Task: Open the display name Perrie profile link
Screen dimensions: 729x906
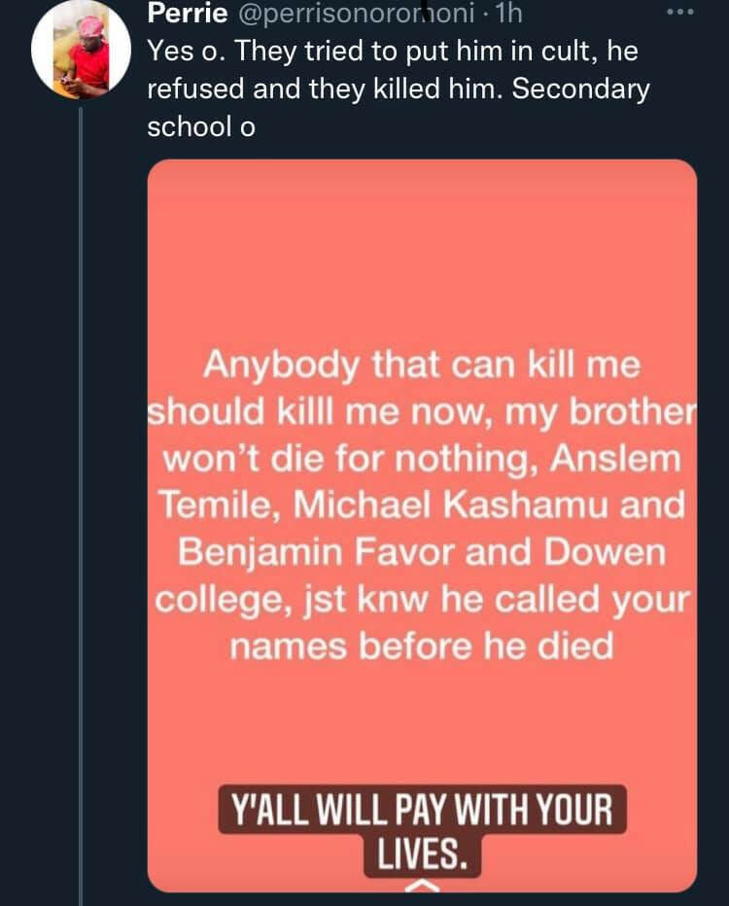Action: [x=187, y=15]
